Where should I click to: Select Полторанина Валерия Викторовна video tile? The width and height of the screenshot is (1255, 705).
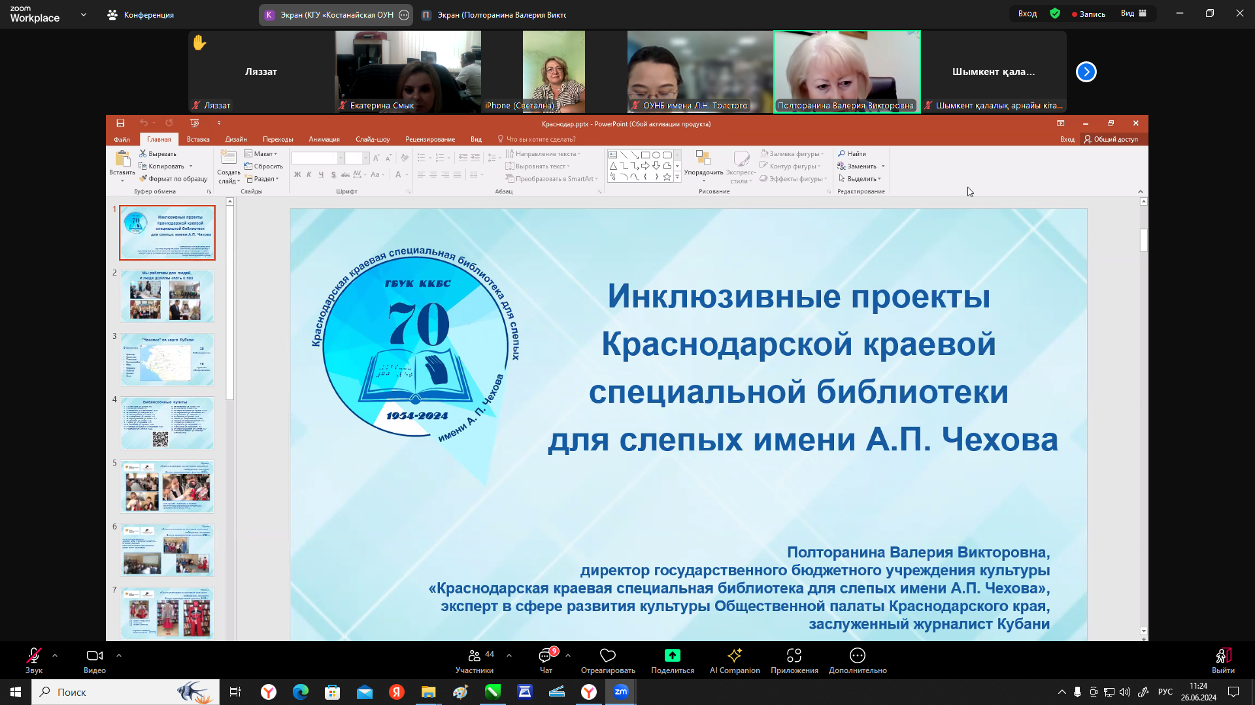pos(847,72)
